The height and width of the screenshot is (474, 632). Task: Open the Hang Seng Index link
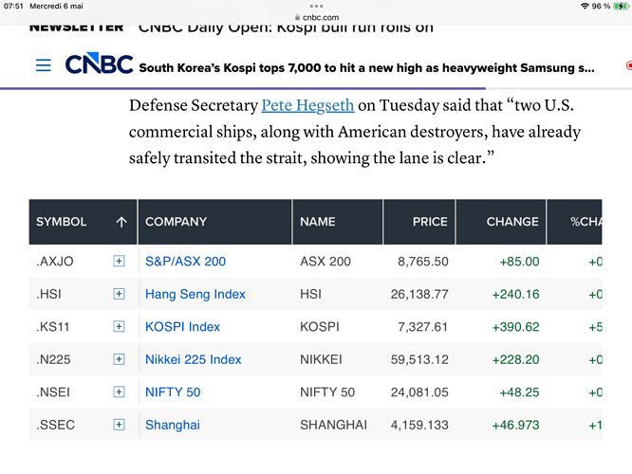pyautogui.click(x=195, y=294)
